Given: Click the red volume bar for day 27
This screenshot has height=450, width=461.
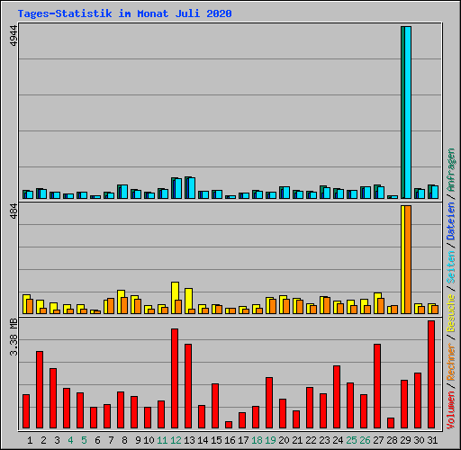Looking at the screenshot, I should [x=377, y=386].
